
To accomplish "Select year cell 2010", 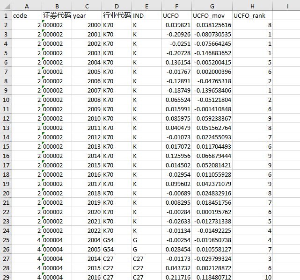I will click(87, 119).
